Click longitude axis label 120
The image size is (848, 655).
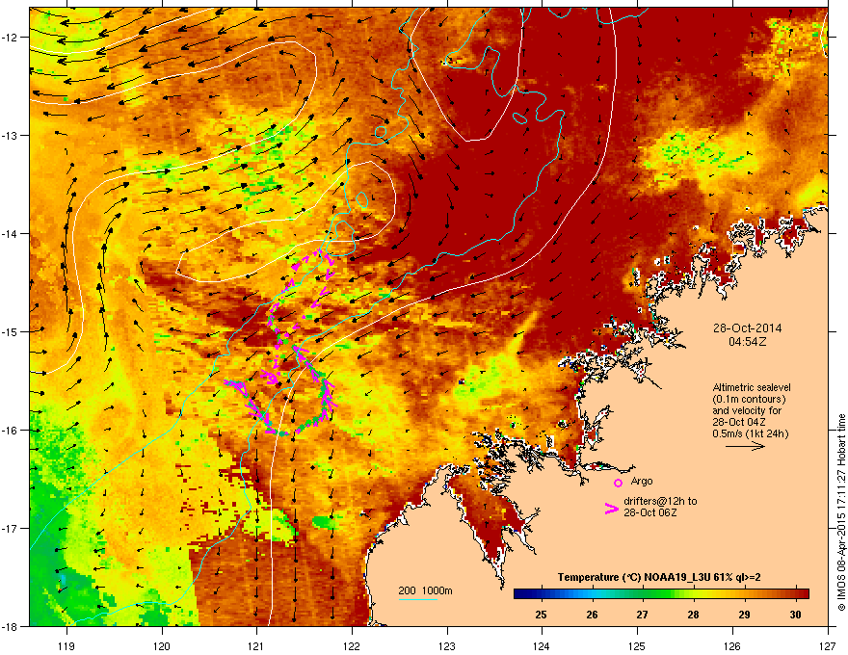click(162, 645)
